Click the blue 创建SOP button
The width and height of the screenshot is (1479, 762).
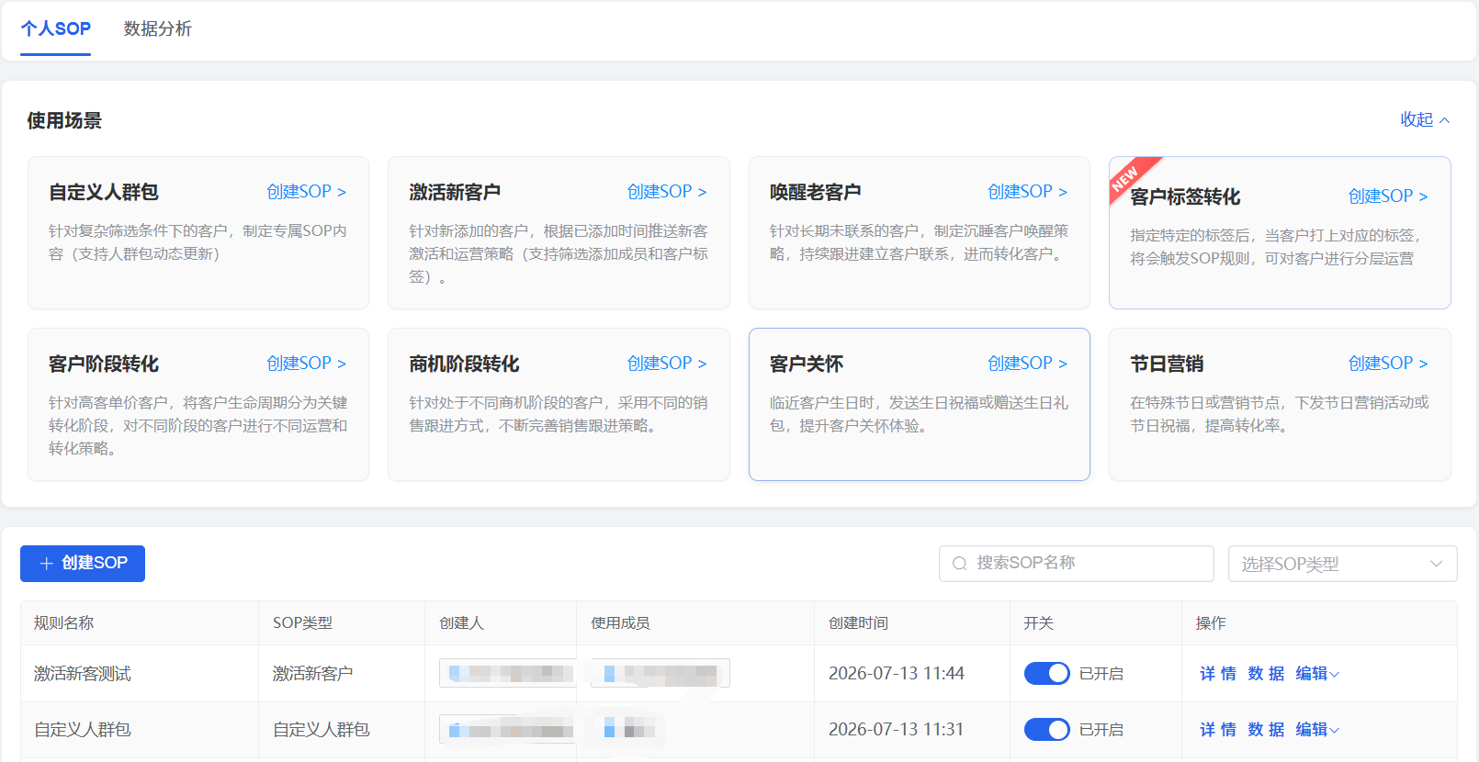83,564
